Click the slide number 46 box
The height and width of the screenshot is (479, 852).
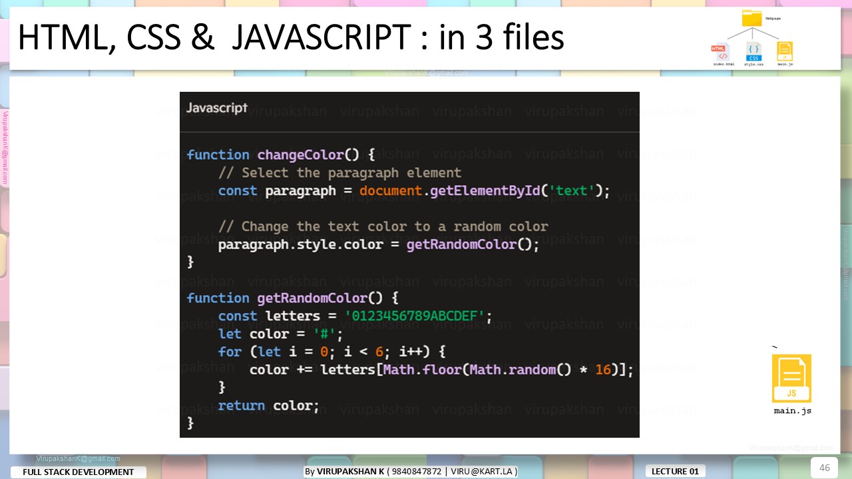click(x=824, y=468)
